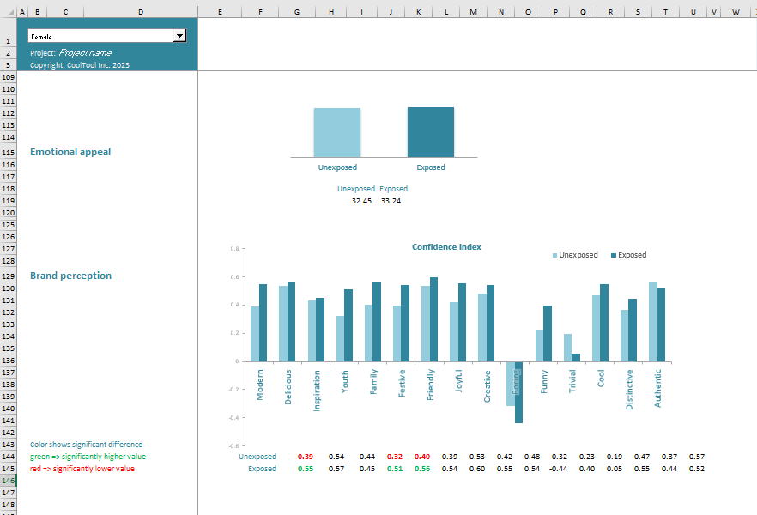Select the cell with value 32.45
This screenshot has width=757, height=515.
[x=361, y=201]
